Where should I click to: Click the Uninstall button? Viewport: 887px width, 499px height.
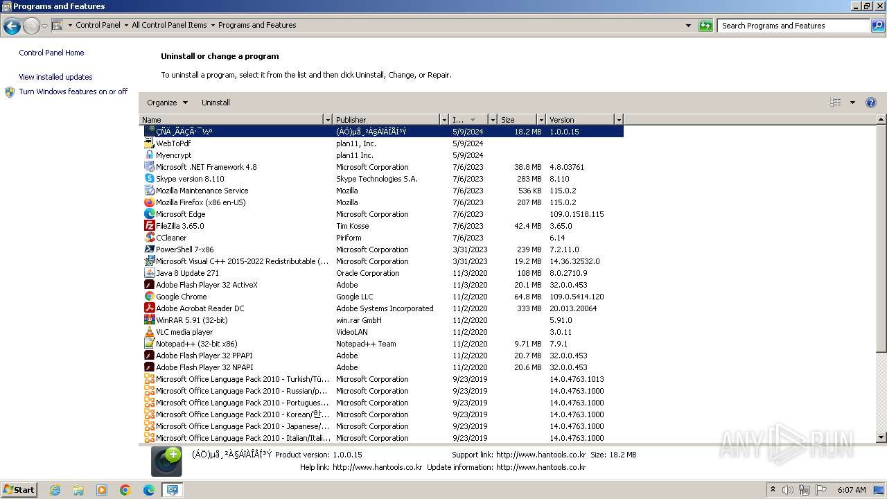216,103
